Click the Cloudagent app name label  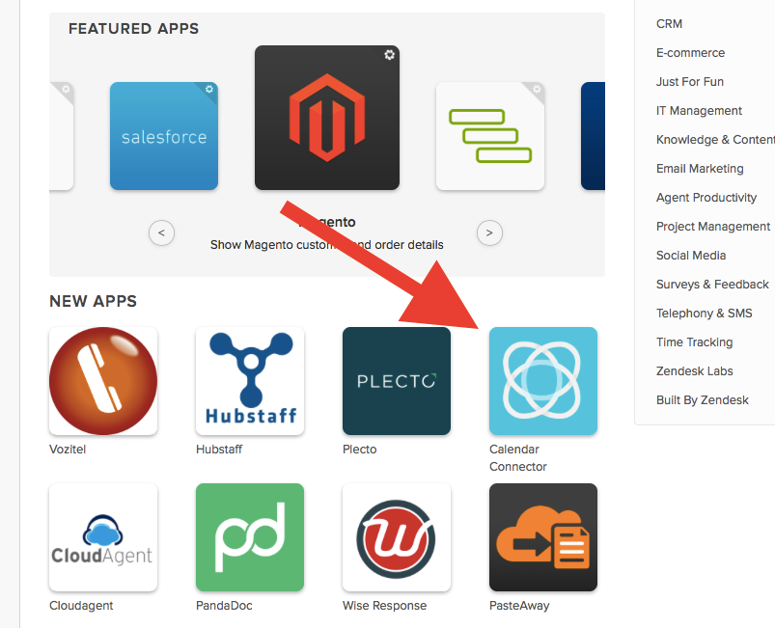coord(81,606)
